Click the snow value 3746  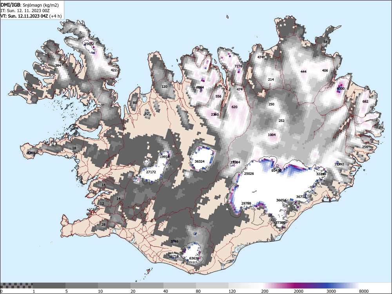[174, 241]
